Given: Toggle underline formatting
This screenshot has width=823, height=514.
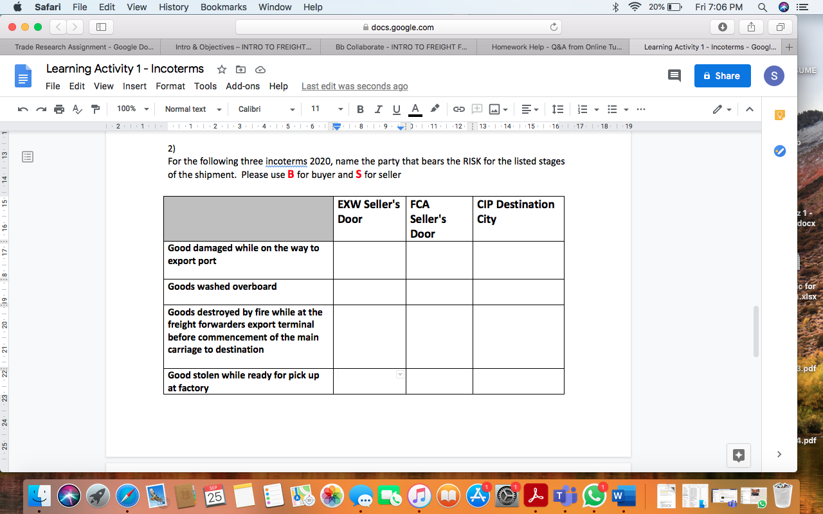Looking at the screenshot, I should (396, 109).
